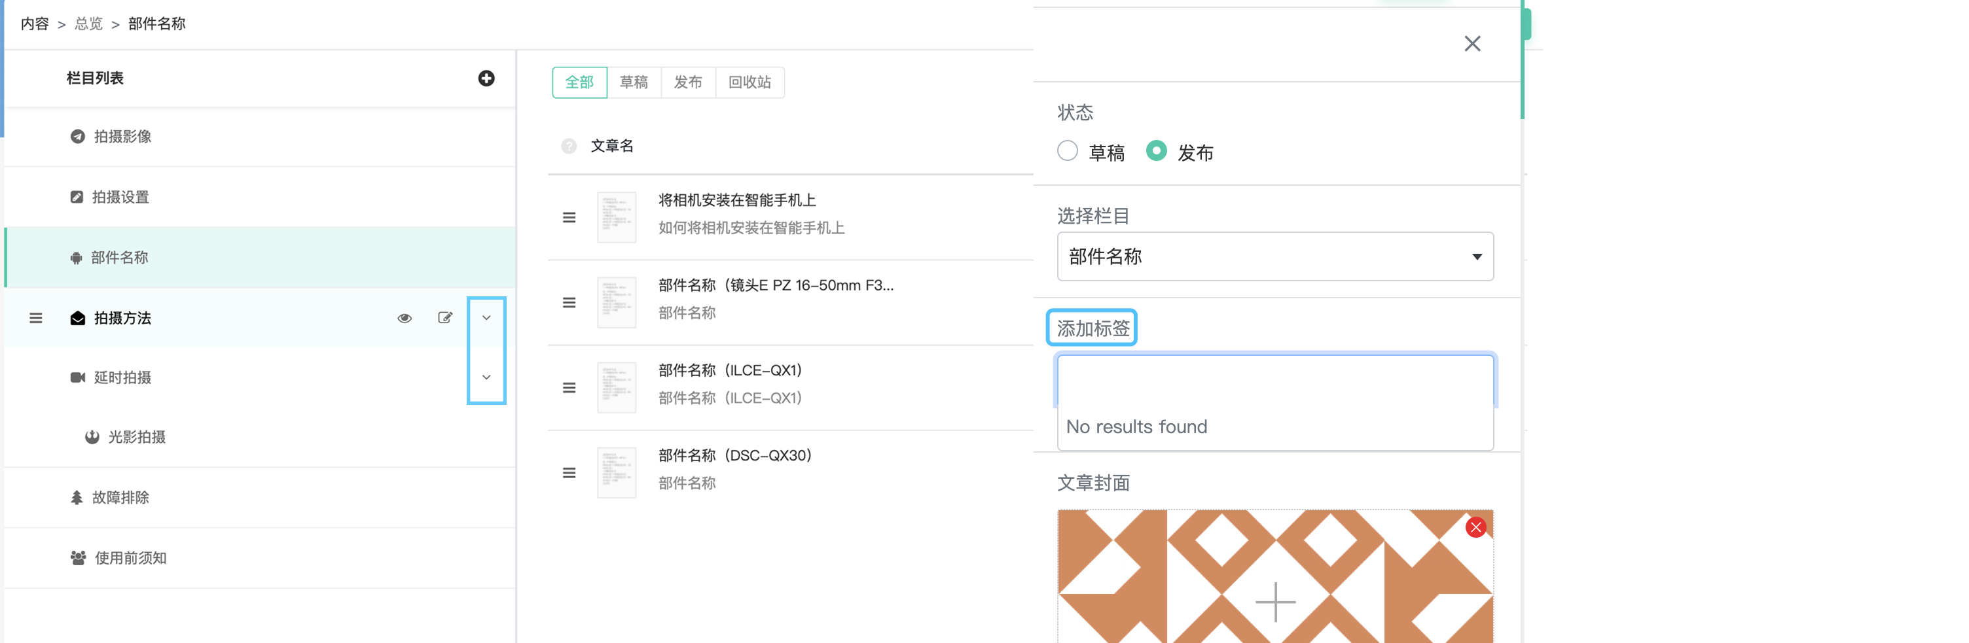Image resolution: width=1969 pixels, height=643 pixels.
Task: Click the question mark icon beside 文章名
Action: click(x=568, y=146)
